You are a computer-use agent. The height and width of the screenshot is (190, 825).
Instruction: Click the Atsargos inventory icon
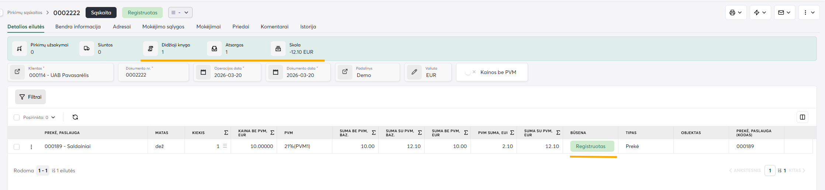coord(214,49)
